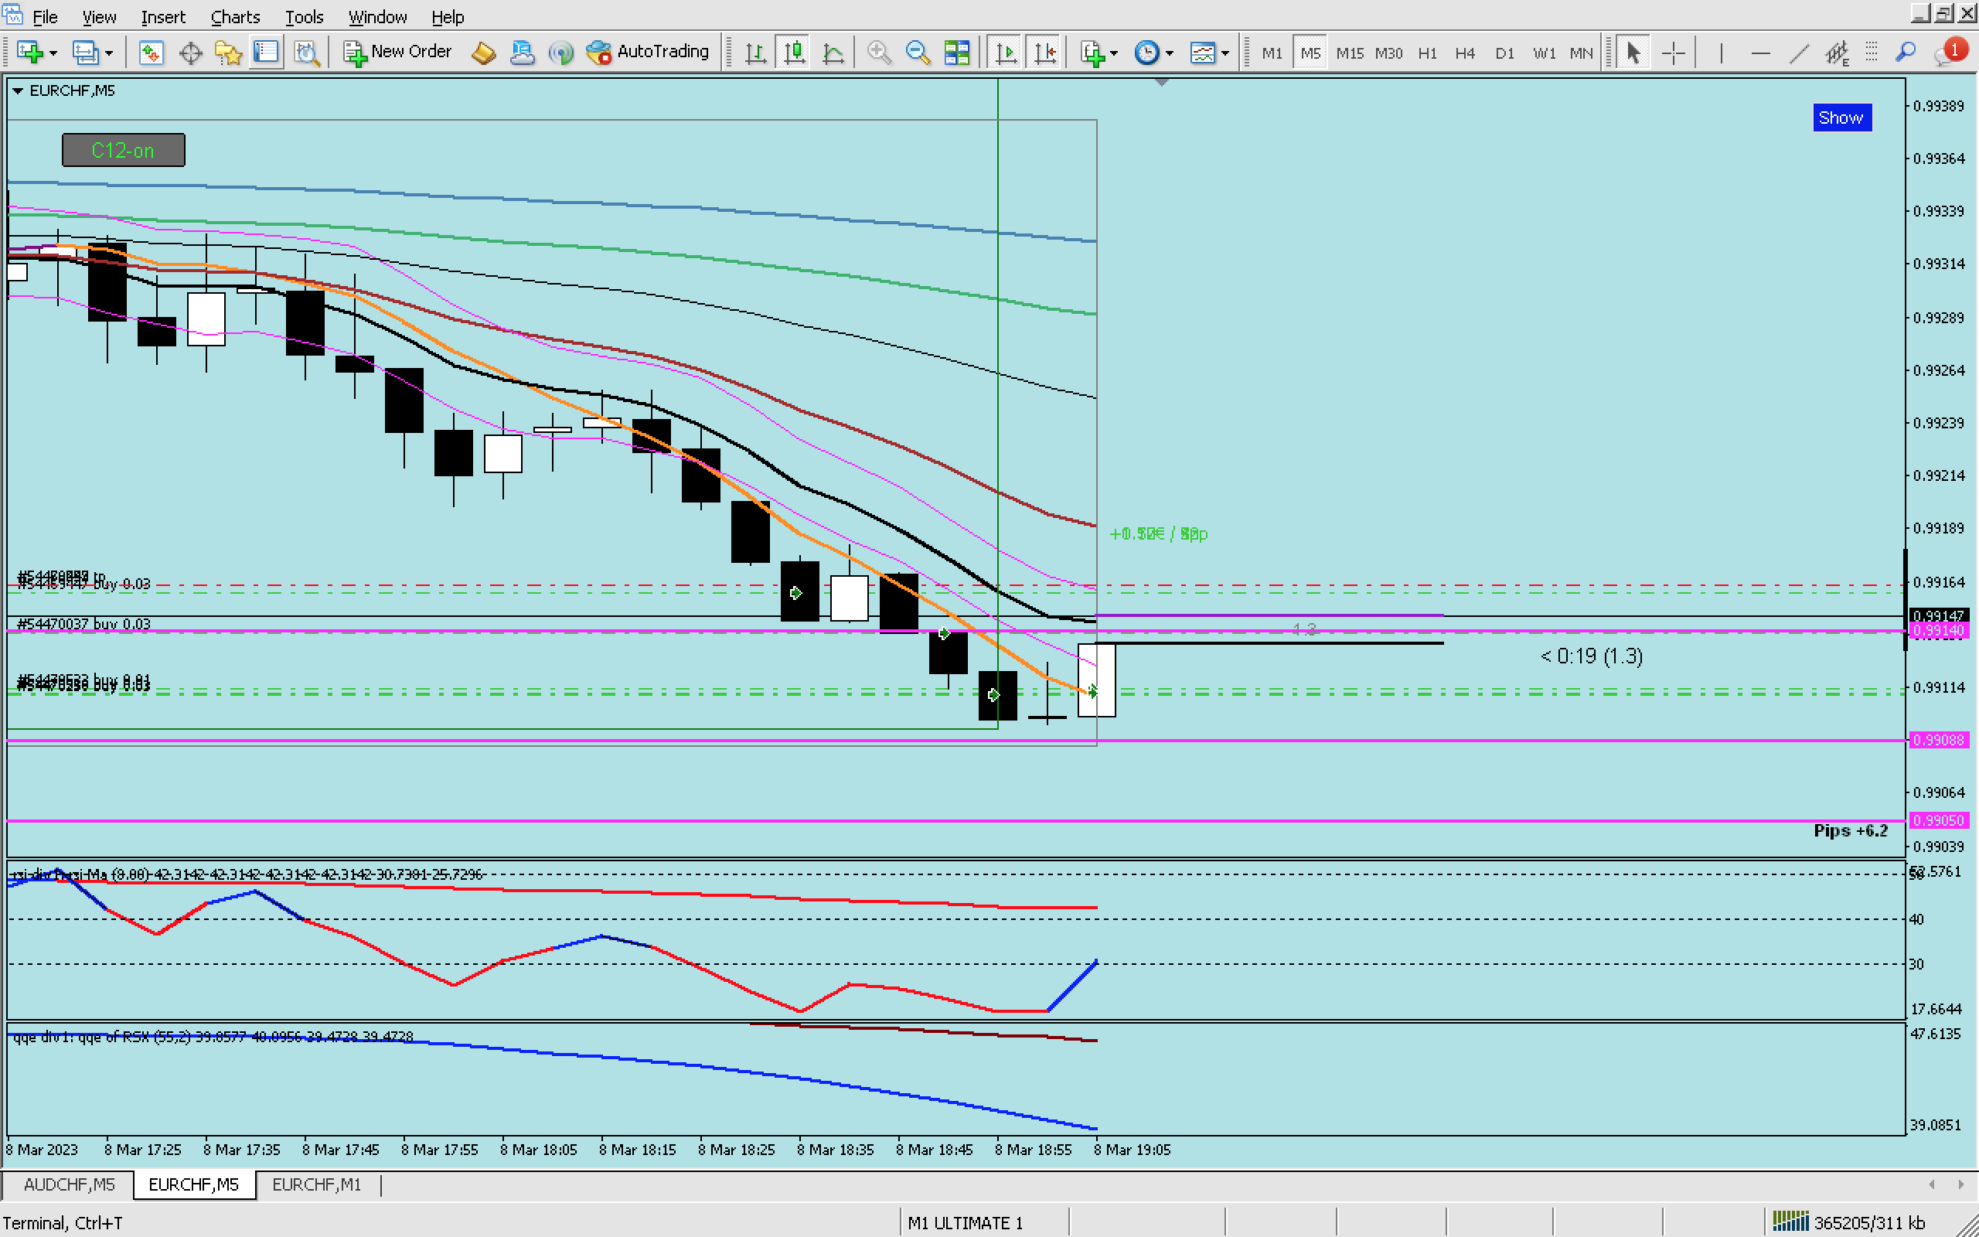Image resolution: width=1979 pixels, height=1237 pixels.
Task: Toggle the chart shift button
Action: [x=1045, y=53]
